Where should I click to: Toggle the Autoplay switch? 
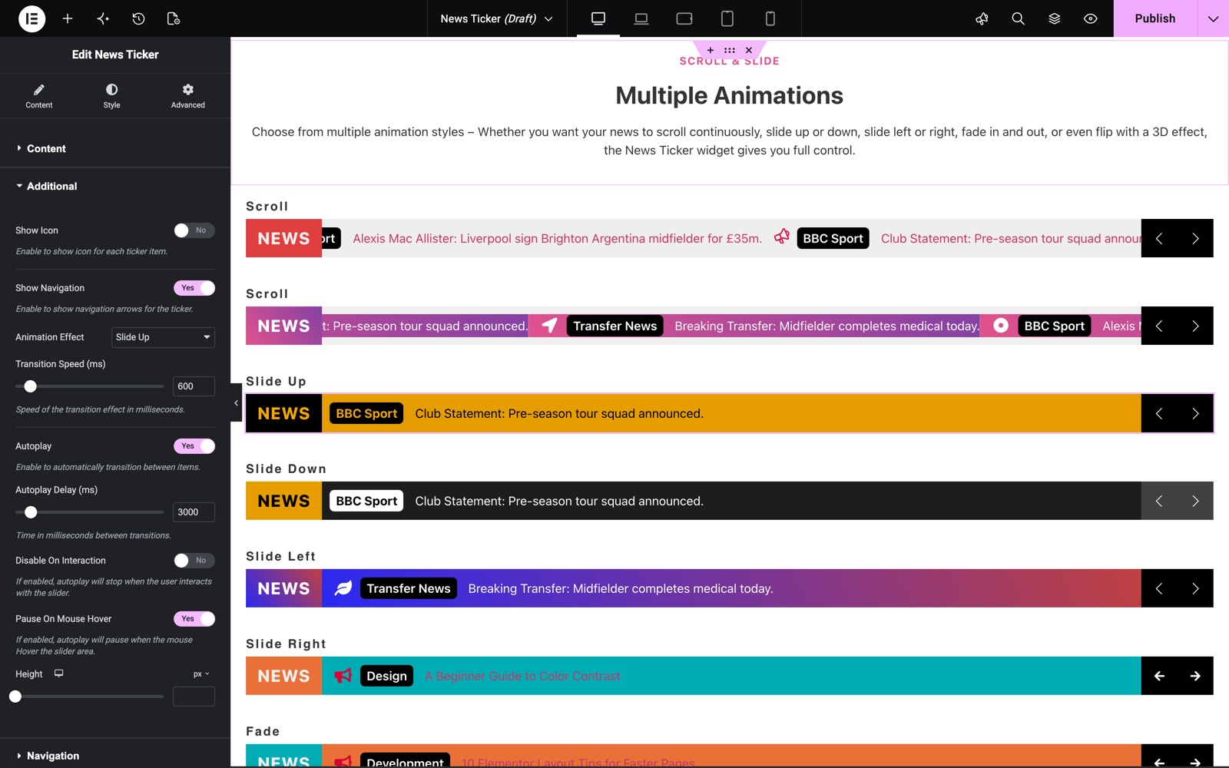click(x=194, y=446)
